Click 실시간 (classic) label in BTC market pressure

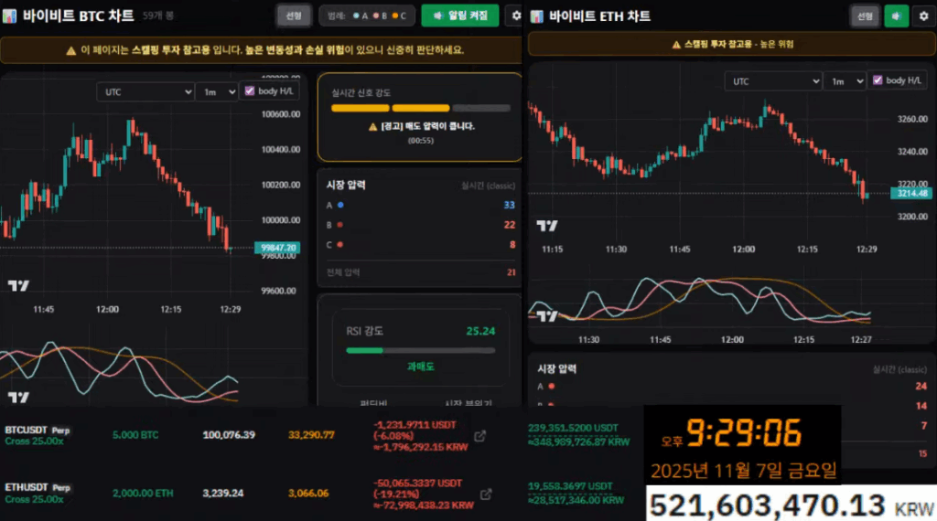click(x=489, y=186)
